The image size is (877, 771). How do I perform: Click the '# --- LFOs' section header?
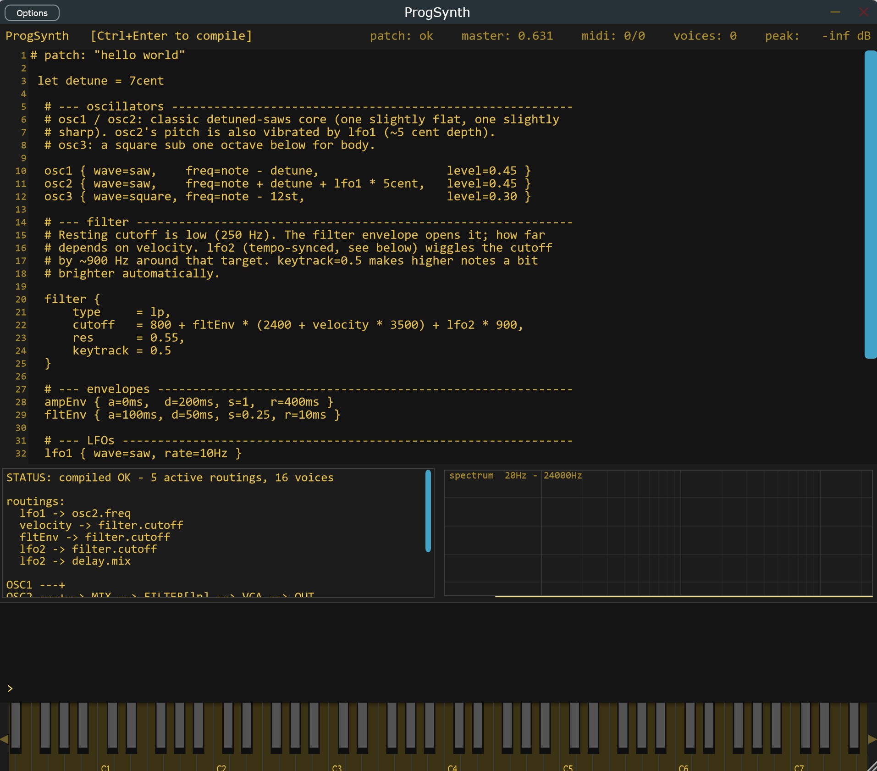point(309,440)
